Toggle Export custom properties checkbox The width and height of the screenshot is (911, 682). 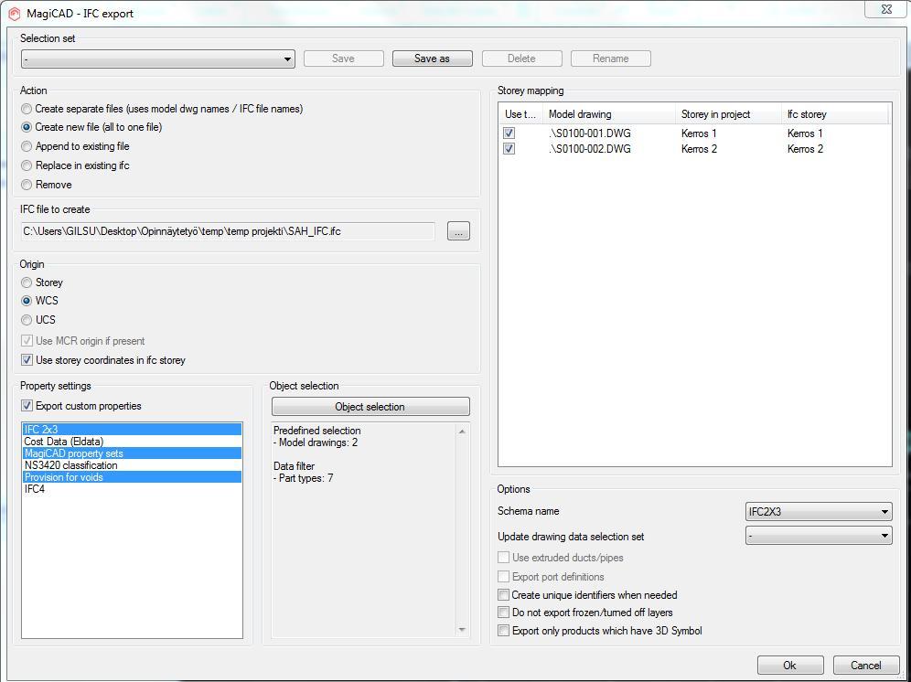[x=27, y=406]
